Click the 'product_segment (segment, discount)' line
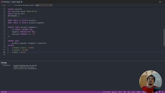The image size is (165, 93). (x=29, y=43)
